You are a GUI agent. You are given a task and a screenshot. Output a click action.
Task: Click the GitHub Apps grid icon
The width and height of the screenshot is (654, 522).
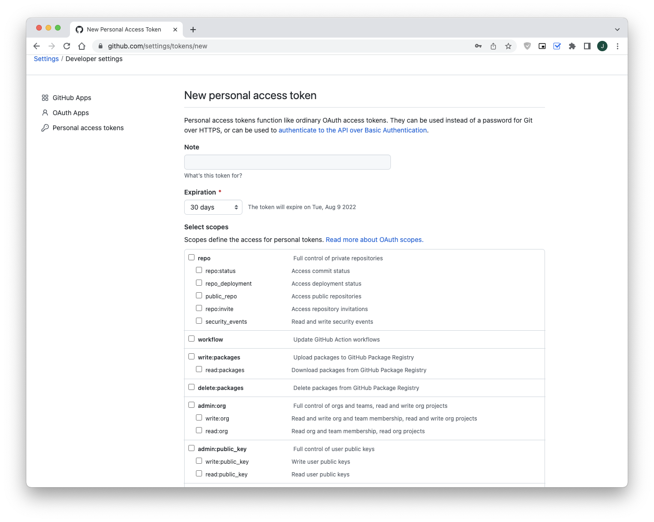45,98
